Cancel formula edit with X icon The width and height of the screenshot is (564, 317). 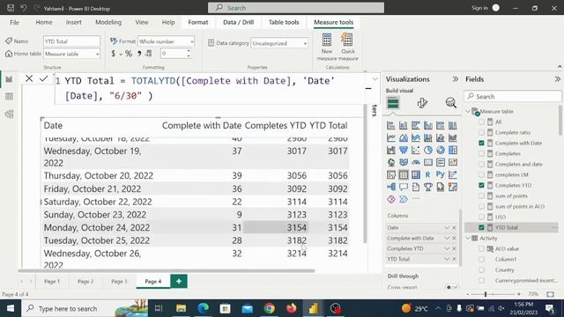(x=29, y=78)
